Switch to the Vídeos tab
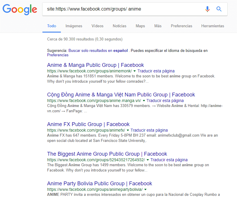 tap(97, 26)
